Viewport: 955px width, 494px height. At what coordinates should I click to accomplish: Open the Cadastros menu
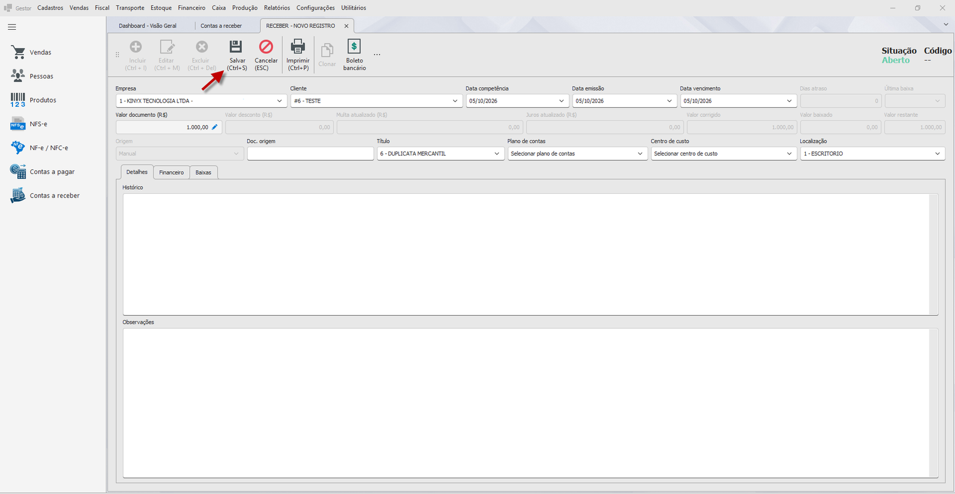[50, 8]
